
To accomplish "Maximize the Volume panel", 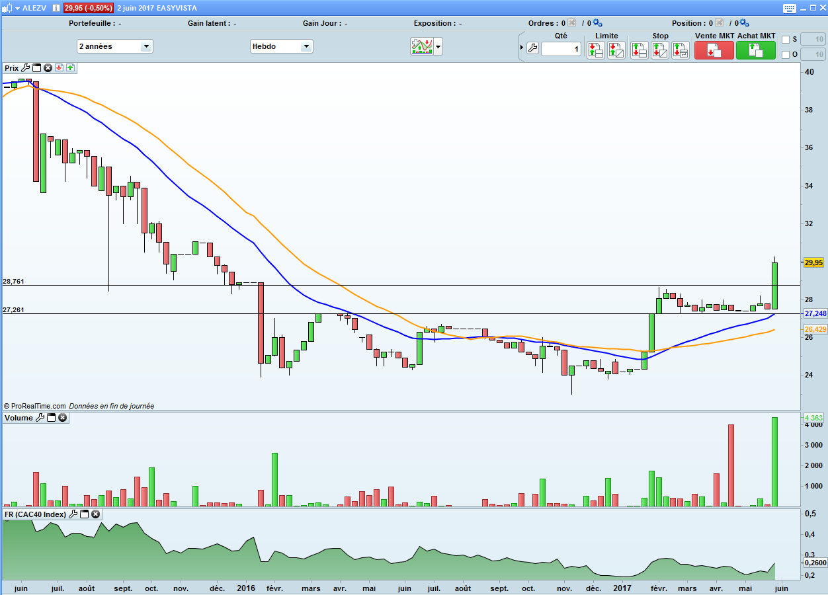I will pos(51,417).
